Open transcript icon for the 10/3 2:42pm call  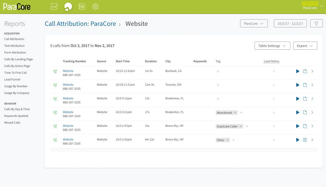(305, 140)
